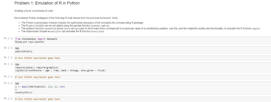The image size is (271, 102).
Task: Click the In [ ] prompt beside pairs cell
Action: point(8,48)
